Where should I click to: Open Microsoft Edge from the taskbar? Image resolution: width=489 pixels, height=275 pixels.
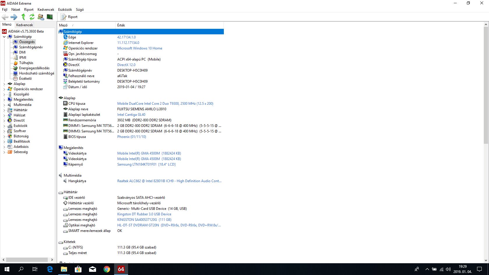point(50,269)
